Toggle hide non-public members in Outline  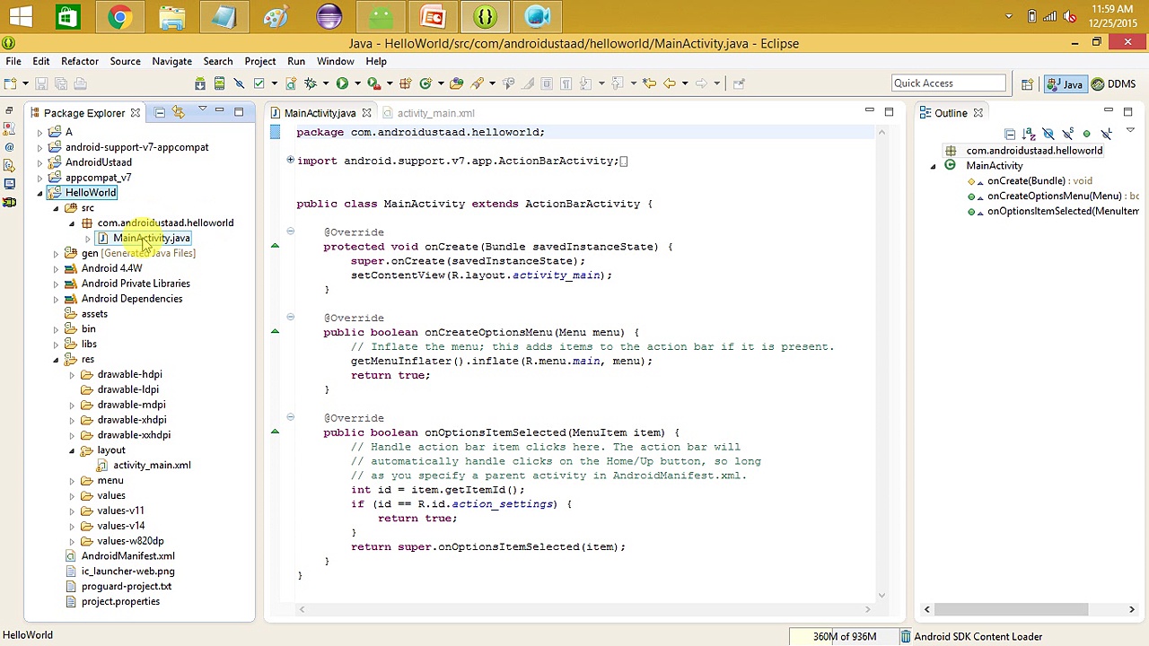click(1086, 135)
